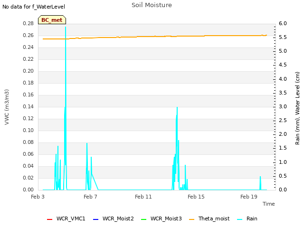The height and width of the screenshot is (228, 304).
Task: Toggle WCR_Moist3 series in legend
Action: [161, 218]
